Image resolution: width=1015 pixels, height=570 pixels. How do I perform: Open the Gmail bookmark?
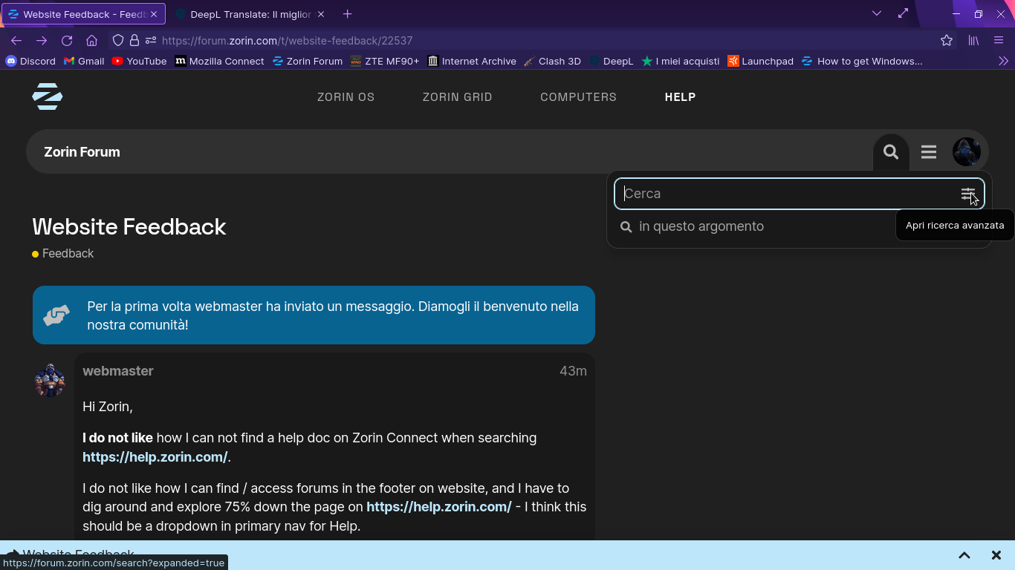[84, 61]
